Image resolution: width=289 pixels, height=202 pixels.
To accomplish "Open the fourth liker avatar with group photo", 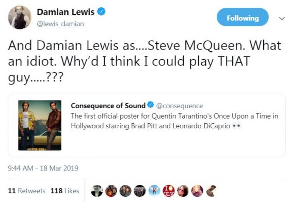I will (140, 191).
